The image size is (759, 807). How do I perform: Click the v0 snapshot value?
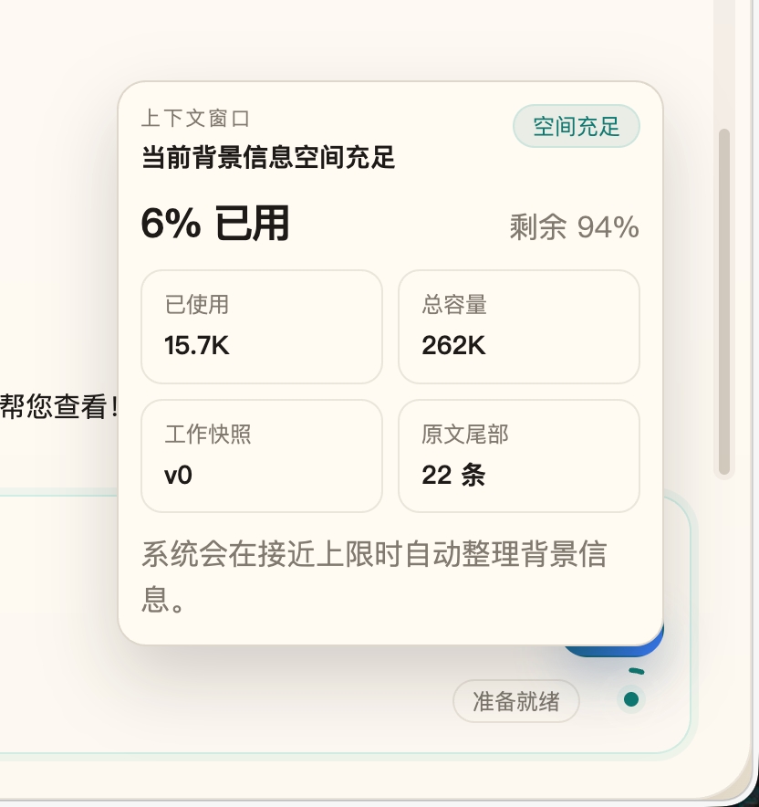[178, 475]
